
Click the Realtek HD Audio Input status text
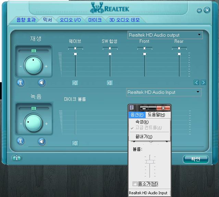click(x=148, y=193)
